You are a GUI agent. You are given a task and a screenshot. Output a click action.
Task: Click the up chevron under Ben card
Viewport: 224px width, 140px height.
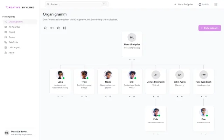pos(202,134)
